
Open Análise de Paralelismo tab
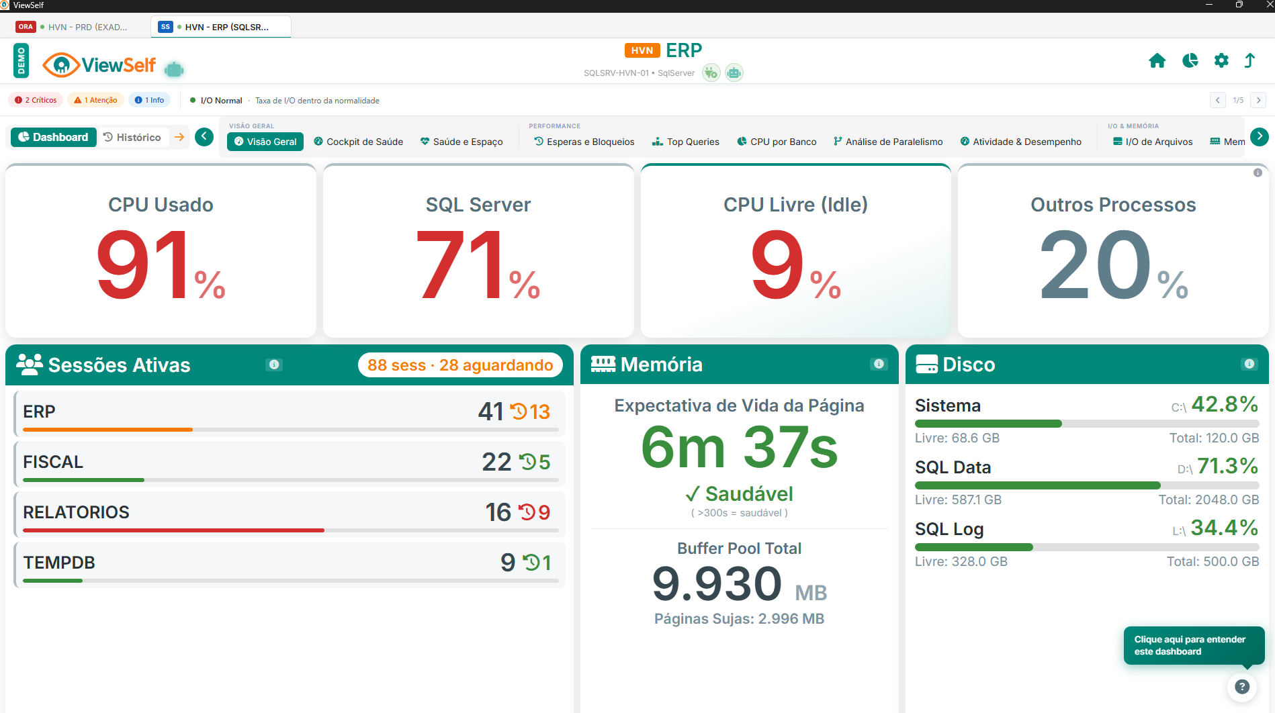[888, 142]
